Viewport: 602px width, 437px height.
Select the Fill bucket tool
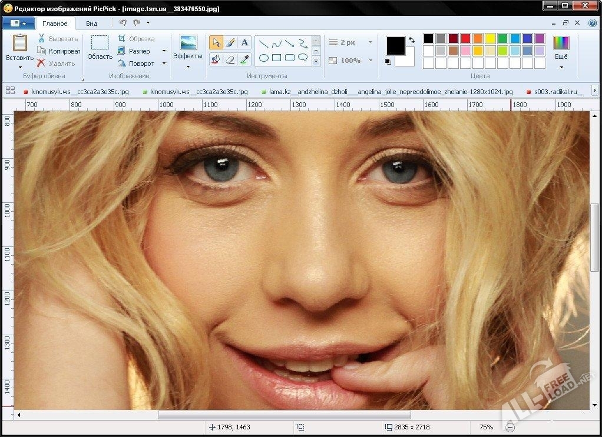216,59
